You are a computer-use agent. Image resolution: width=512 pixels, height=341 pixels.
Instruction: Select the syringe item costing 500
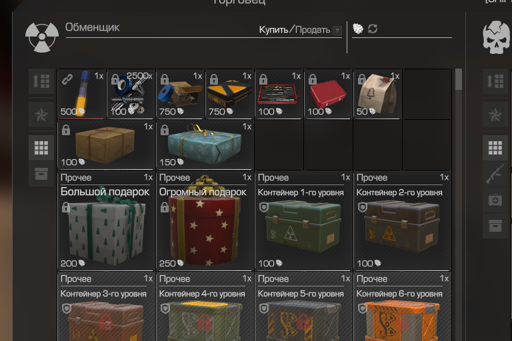tap(81, 94)
